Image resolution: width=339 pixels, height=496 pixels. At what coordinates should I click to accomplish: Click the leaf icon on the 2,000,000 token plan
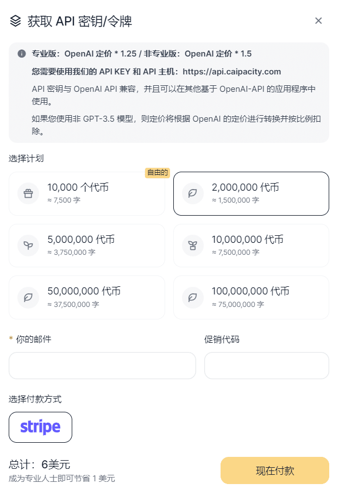tap(192, 193)
